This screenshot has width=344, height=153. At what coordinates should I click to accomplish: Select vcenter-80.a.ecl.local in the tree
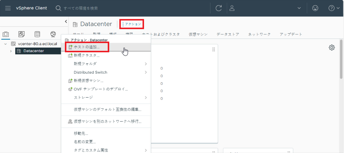click(x=37, y=44)
